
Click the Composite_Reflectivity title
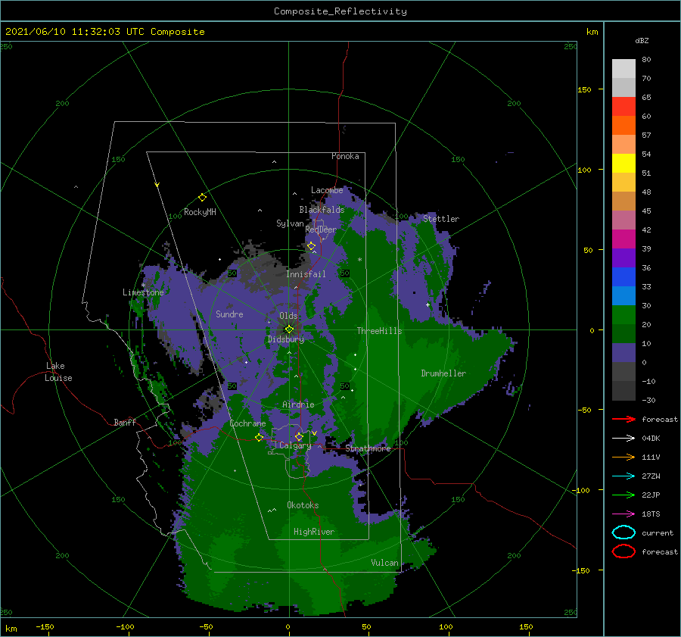click(340, 11)
